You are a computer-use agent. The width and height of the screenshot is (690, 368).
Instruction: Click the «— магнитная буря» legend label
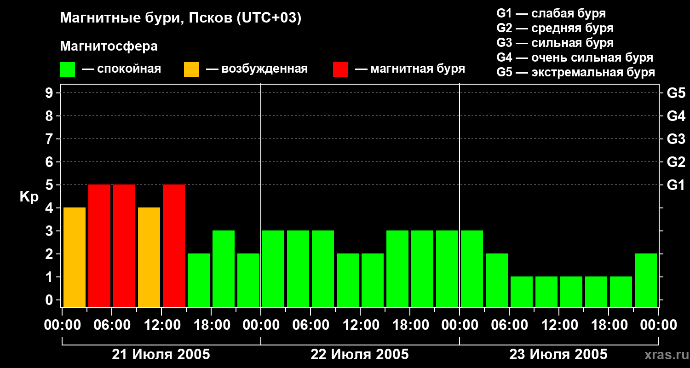tap(410, 69)
